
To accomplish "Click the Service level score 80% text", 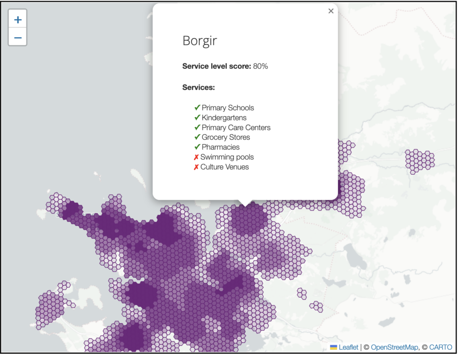I will 225,66.
